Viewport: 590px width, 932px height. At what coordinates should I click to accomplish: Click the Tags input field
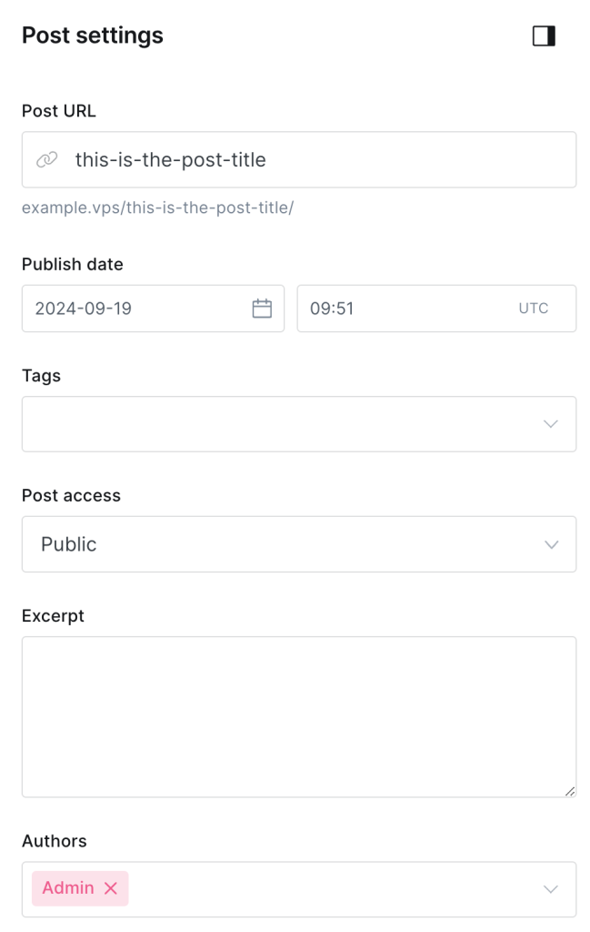pyautogui.click(x=273, y=423)
